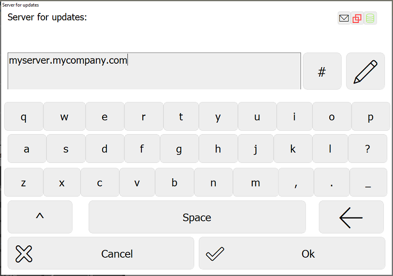
Task: Click the X icon on Cancel
Action: click(x=24, y=253)
